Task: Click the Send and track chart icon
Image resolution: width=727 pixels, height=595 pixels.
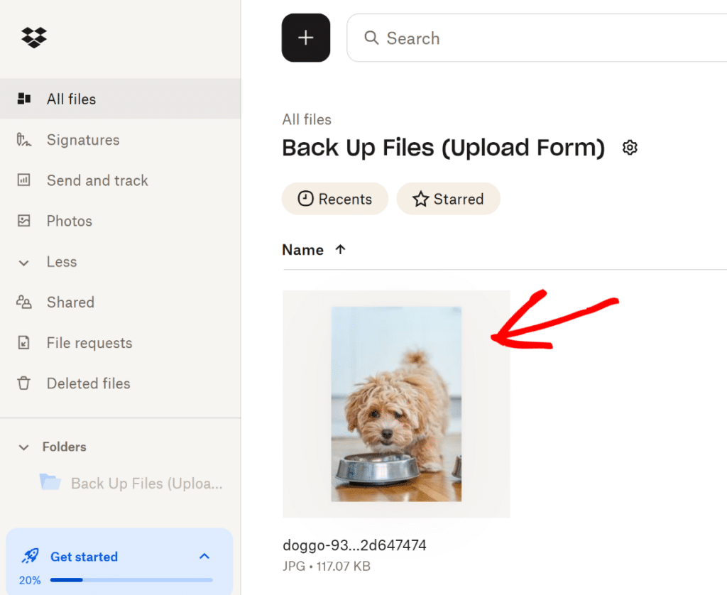Action: click(x=24, y=180)
